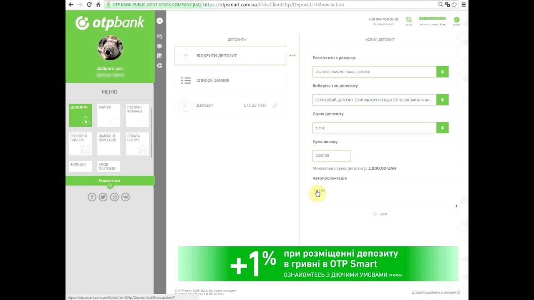534x300 pixels.
Task: Open the Виберіть тип депозиту dropdown
Action: [x=380, y=100]
